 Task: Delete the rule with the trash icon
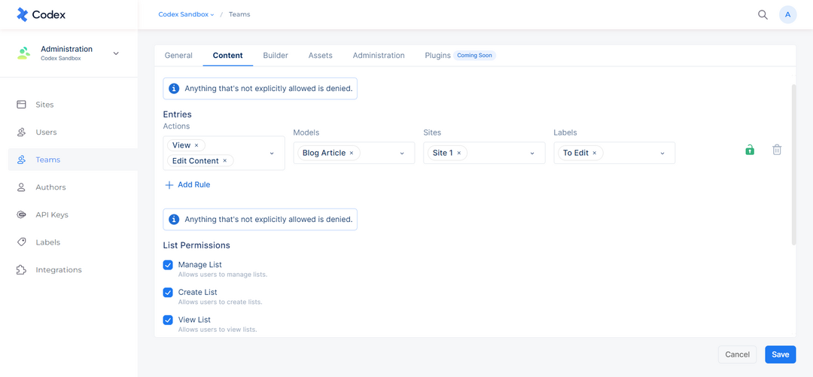777,150
